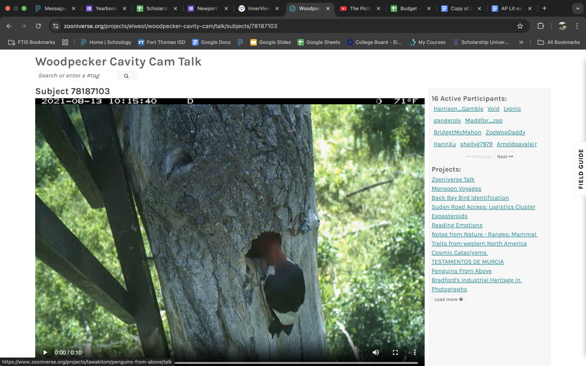The width and height of the screenshot is (586, 366).
Task: Mute the video with the speaker icon
Action: point(376,352)
